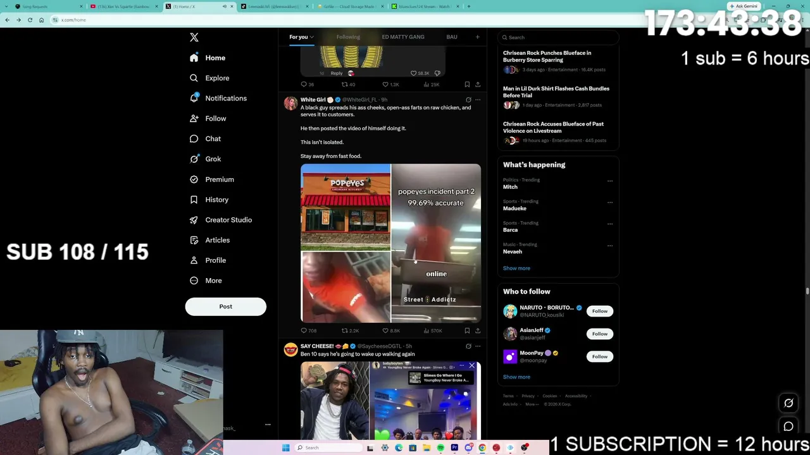Close the floating YoungBoy media popup
The image size is (810, 455).
[471, 366]
